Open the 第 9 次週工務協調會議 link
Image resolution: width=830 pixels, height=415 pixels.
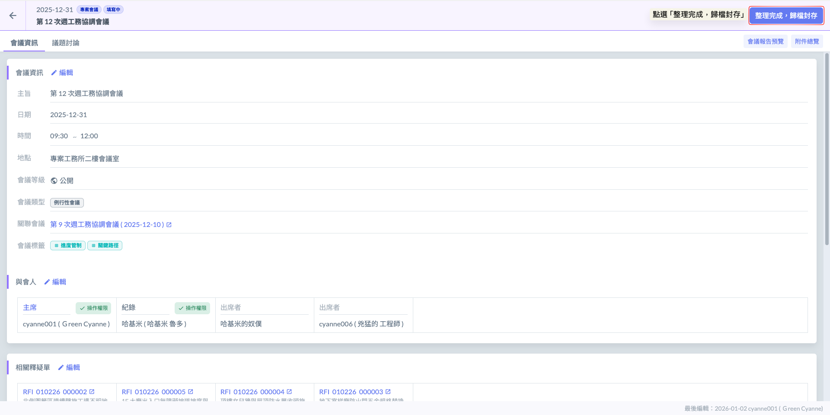pyautogui.click(x=107, y=225)
